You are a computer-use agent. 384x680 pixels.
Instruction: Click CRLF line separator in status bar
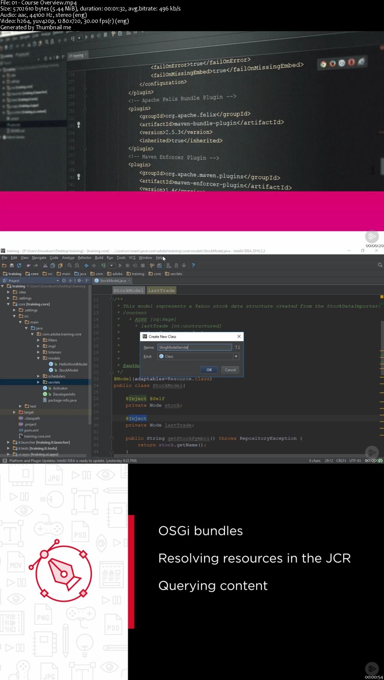(341, 461)
